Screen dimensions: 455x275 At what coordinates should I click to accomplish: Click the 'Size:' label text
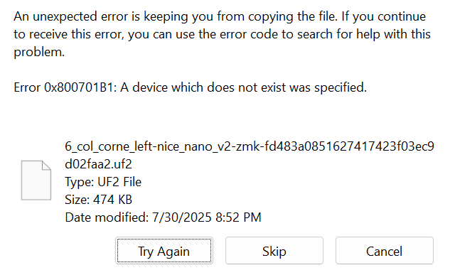77,200
